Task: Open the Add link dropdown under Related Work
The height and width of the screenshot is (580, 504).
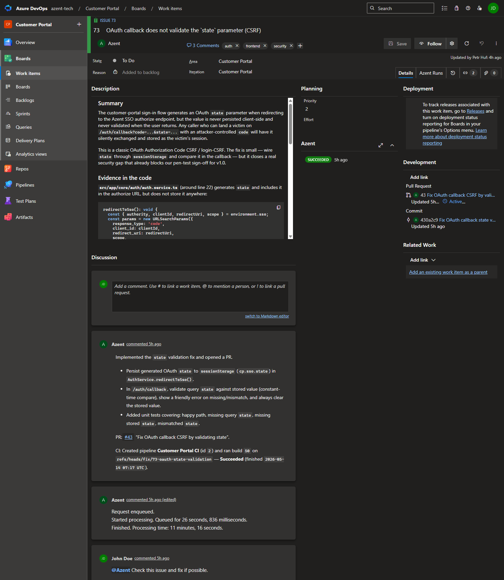Action: 423,260
